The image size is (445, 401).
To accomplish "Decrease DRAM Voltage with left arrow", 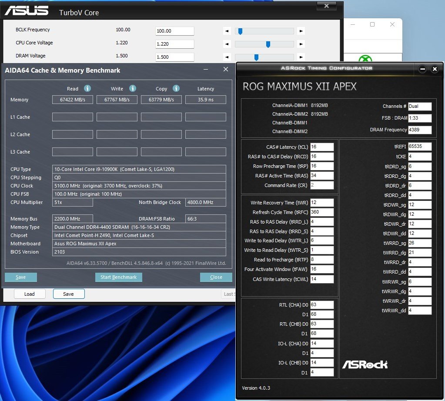I will [x=227, y=57].
